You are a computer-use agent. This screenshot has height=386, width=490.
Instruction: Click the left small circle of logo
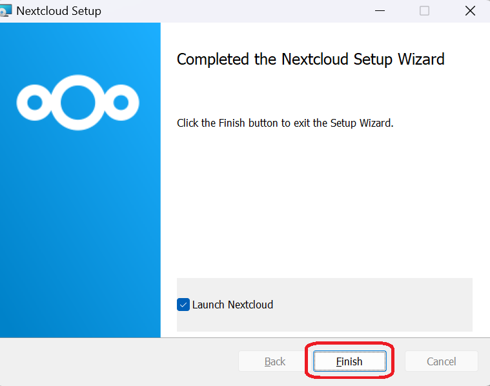pos(35,102)
